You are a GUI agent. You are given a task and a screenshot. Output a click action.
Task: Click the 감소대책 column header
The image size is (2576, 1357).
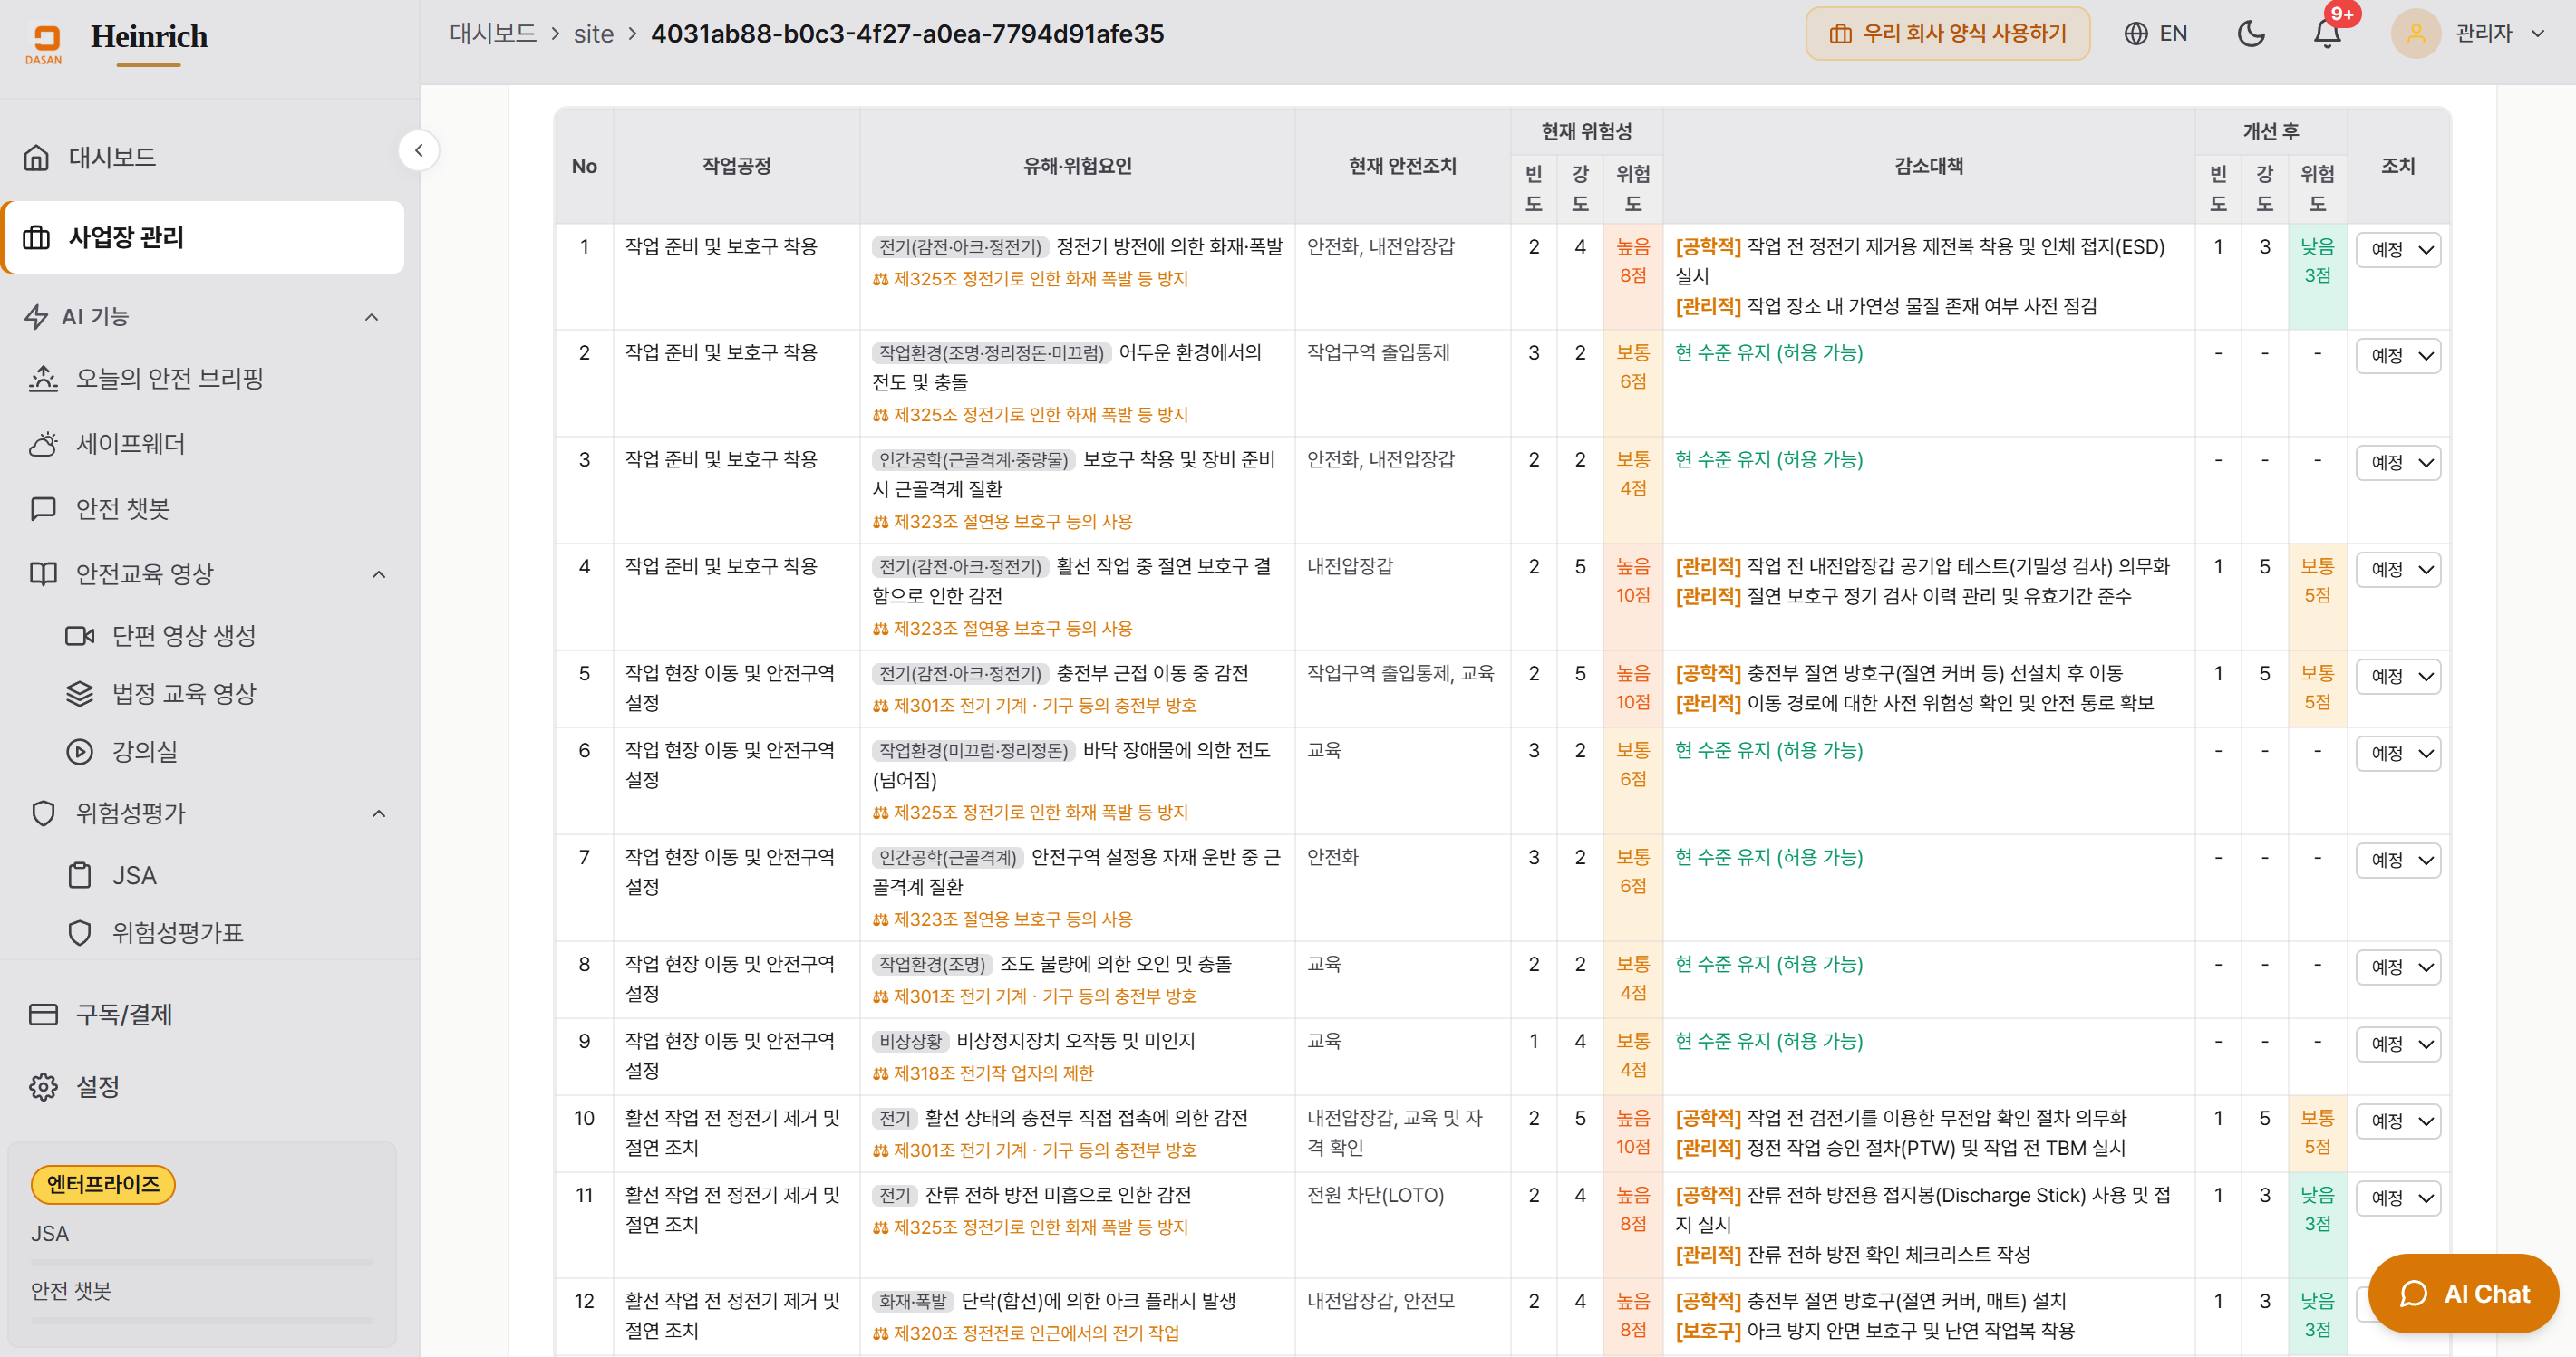(1928, 165)
